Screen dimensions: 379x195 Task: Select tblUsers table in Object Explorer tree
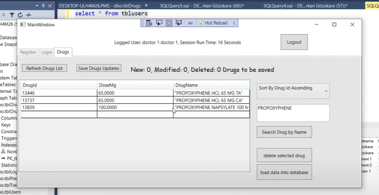pyautogui.click(x=10, y=192)
